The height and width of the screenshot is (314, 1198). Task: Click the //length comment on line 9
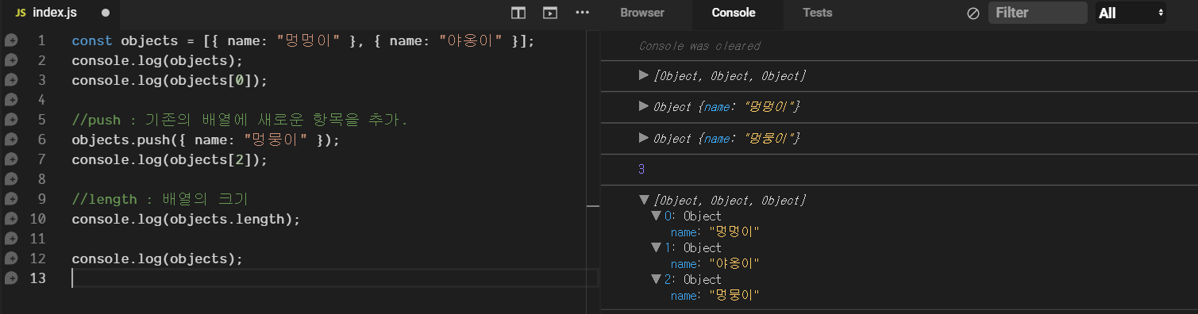pos(160,199)
